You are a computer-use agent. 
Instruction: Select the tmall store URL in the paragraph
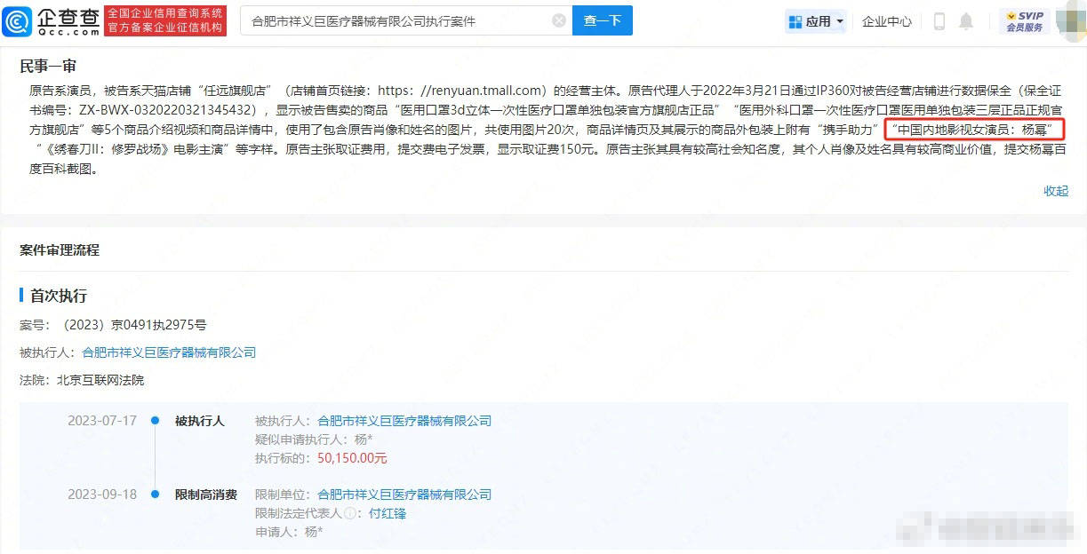click(x=460, y=91)
